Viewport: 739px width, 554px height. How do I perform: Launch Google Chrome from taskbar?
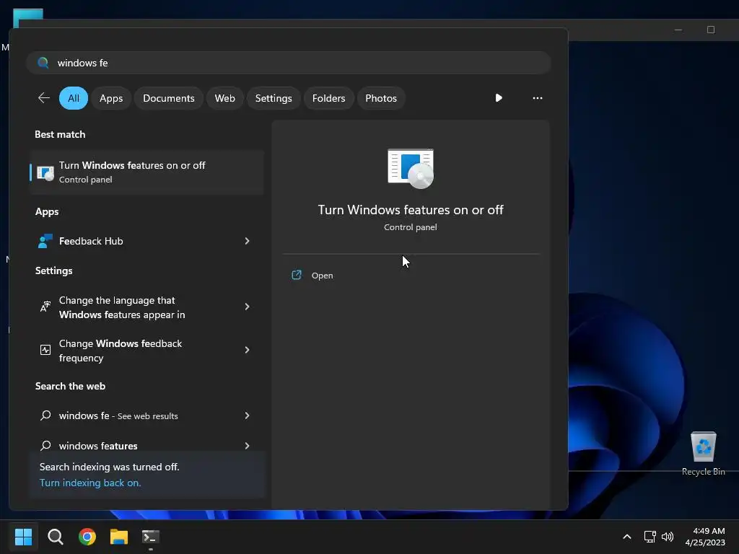click(x=87, y=537)
